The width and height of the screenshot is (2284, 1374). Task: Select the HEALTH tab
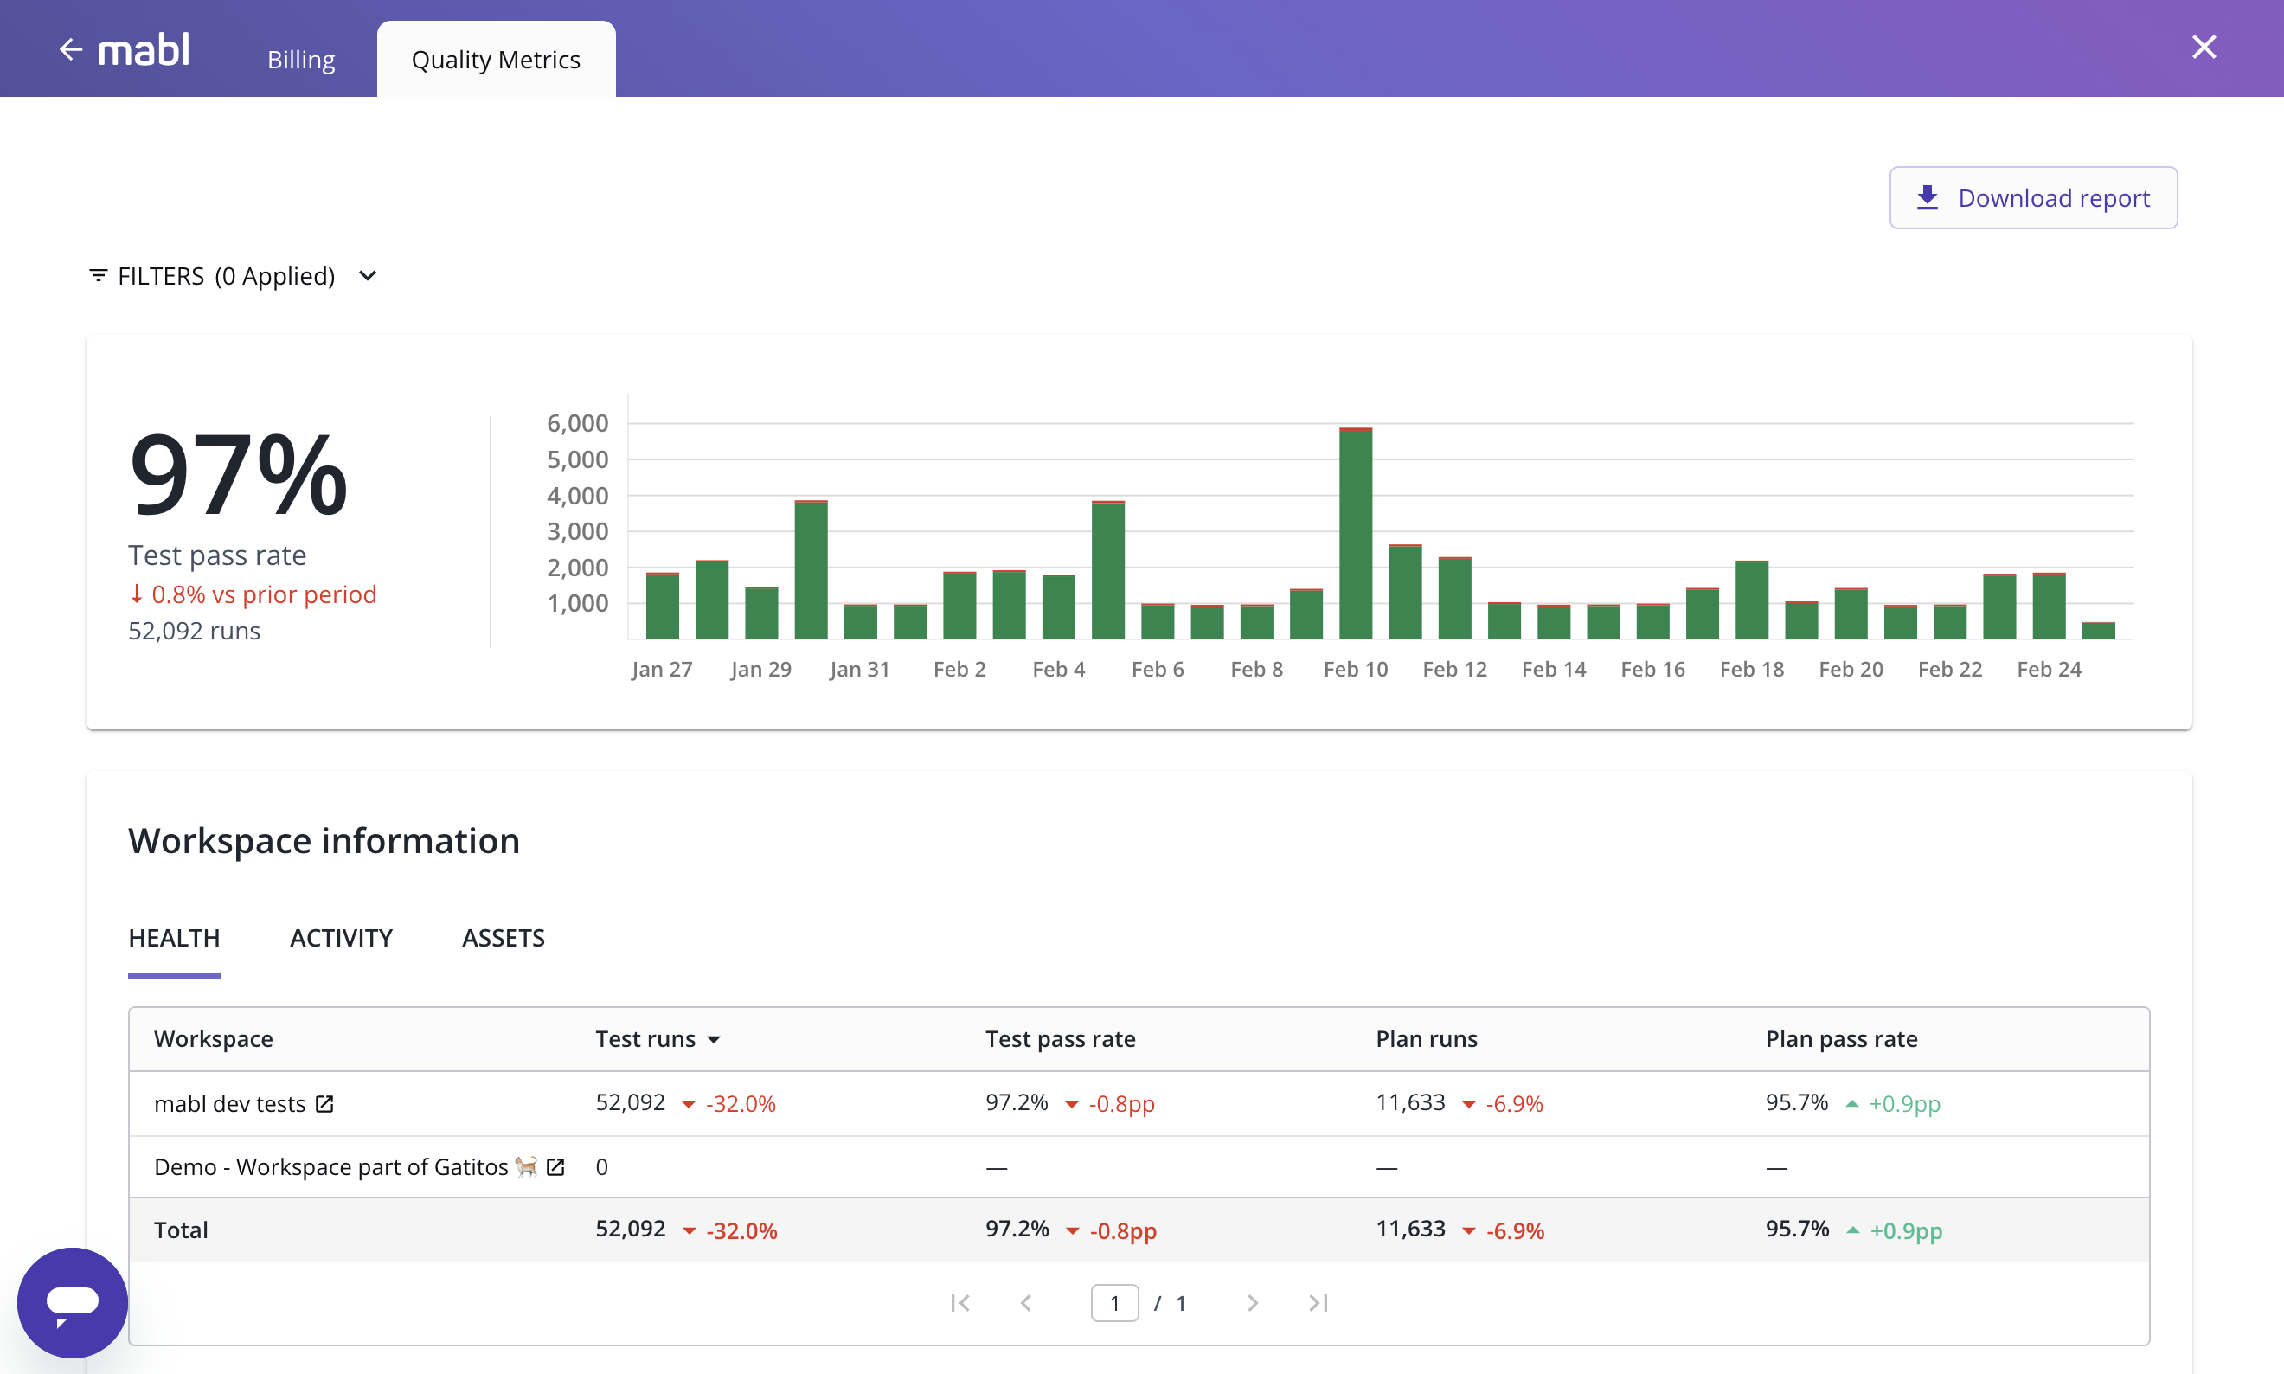[x=174, y=938]
